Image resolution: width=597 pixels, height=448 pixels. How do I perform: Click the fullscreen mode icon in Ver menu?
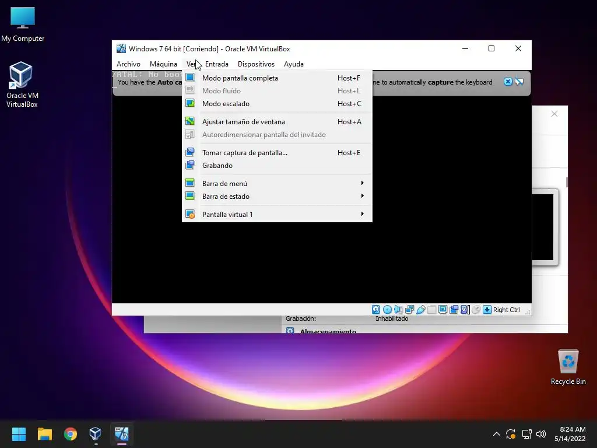[x=190, y=78]
